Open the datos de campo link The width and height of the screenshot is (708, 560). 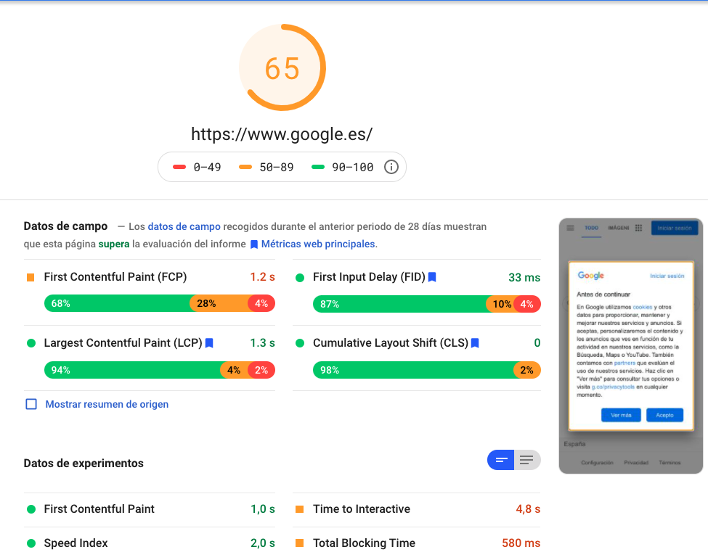[x=184, y=226]
